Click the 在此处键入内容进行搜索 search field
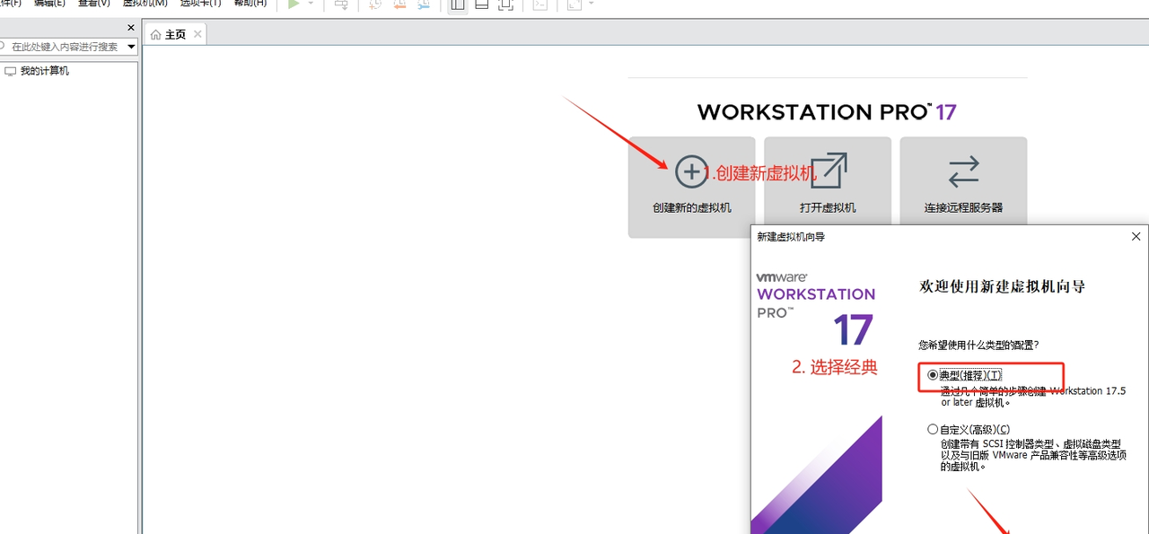 click(x=66, y=47)
